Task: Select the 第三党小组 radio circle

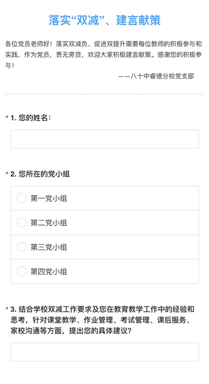Action: click(x=21, y=247)
